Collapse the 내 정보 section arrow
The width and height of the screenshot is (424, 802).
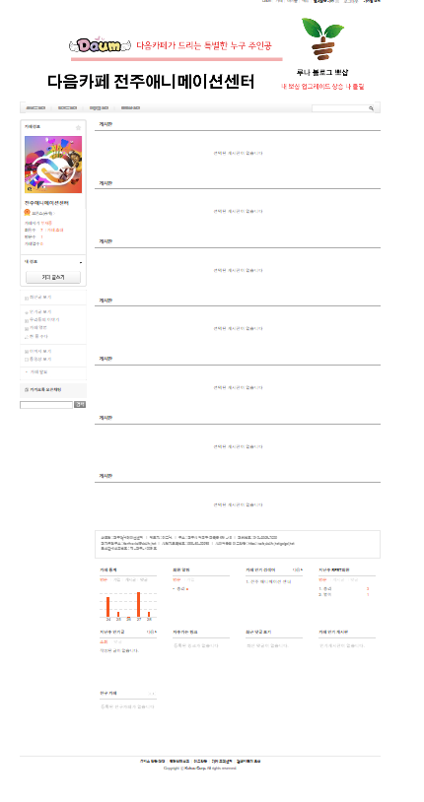point(81,262)
